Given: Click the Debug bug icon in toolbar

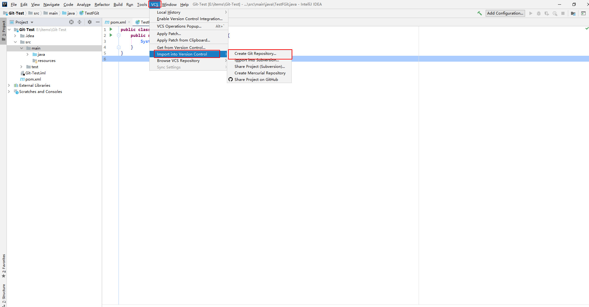Looking at the screenshot, I should tap(539, 13).
